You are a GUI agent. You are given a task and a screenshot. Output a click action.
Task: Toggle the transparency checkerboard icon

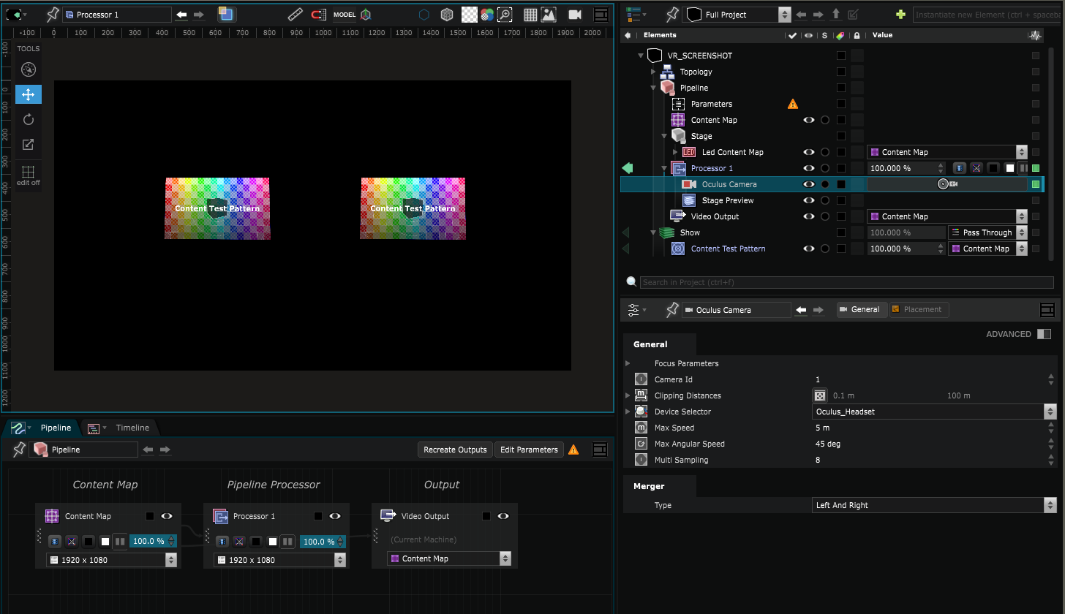coord(469,15)
